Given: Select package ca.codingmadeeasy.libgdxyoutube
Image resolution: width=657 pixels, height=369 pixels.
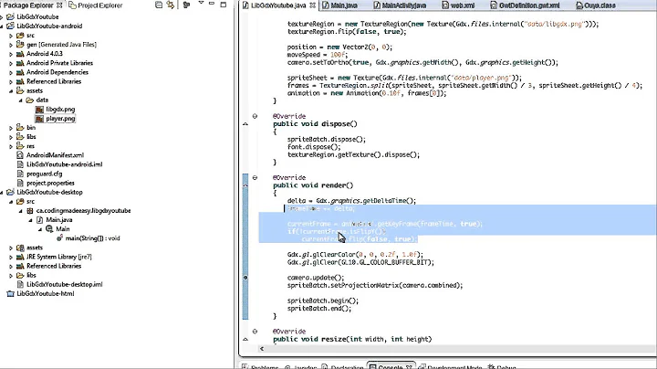Looking at the screenshot, I should [83, 210].
